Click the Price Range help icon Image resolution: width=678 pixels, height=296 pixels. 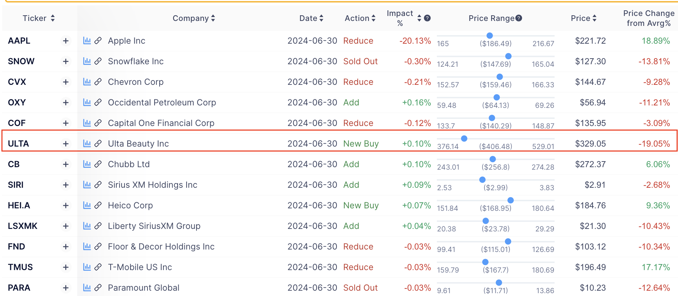coord(519,18)
